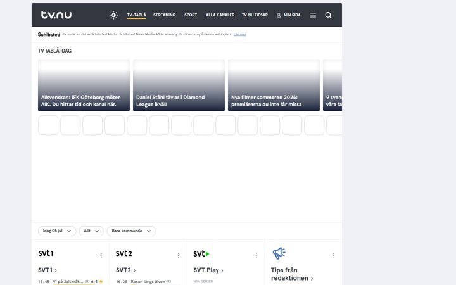The height and width of the screenshot is (285, 456).
Task: Open TV.NU TIPSAR page
Action: [x=255, y=15]
